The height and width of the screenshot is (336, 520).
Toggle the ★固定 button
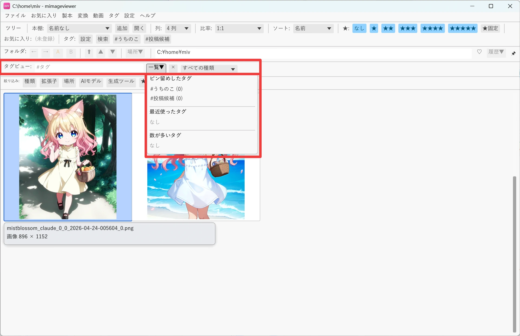click(490, 28)
